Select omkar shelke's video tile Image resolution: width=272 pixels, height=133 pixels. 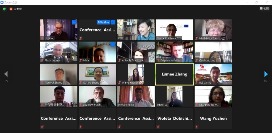136,96
